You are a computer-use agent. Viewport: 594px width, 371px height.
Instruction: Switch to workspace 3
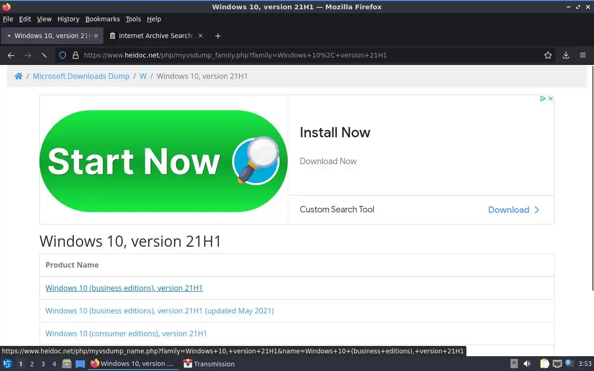pyautogui.click(x=43, y=364)
